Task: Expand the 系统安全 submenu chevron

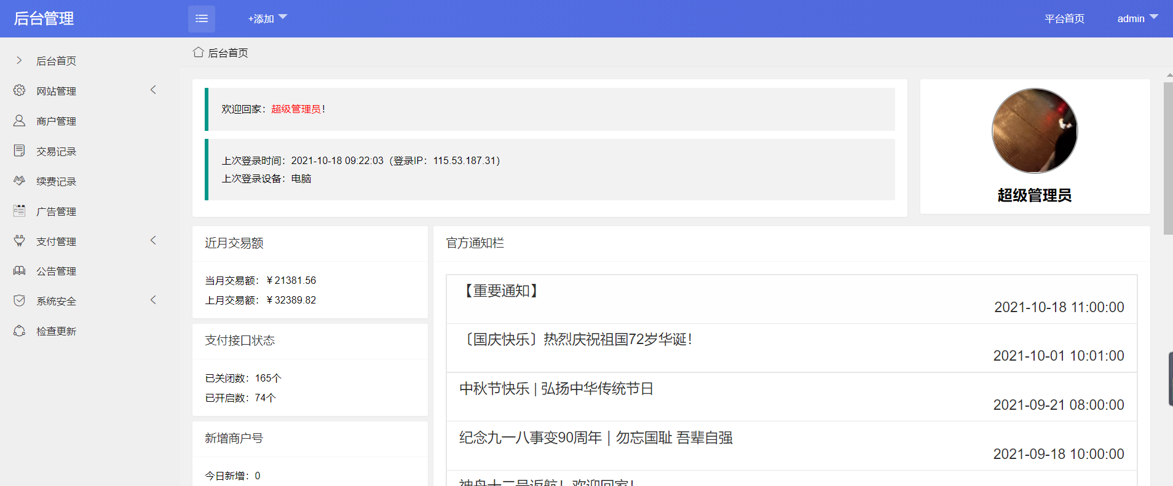Action: (153, 300)
